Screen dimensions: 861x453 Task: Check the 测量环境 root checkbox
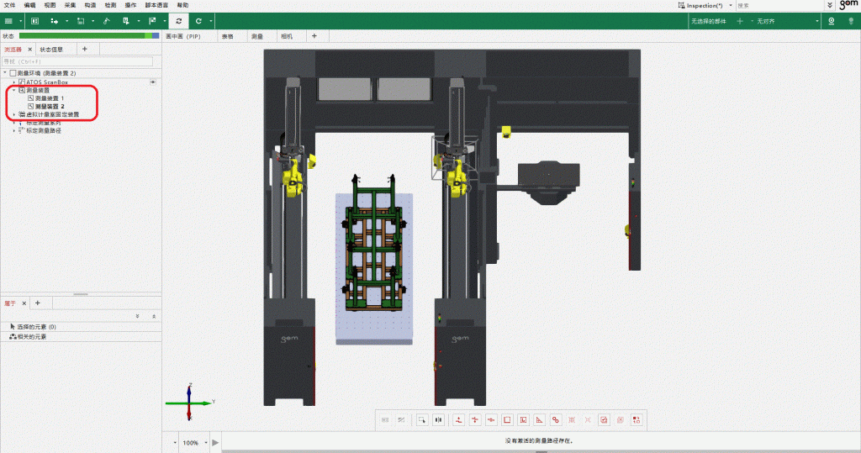tap(13, 73)
